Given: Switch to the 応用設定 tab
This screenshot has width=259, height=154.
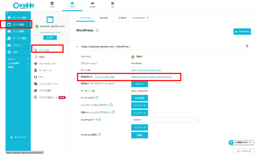Looking at the screenshot, I should coord(122,18).
